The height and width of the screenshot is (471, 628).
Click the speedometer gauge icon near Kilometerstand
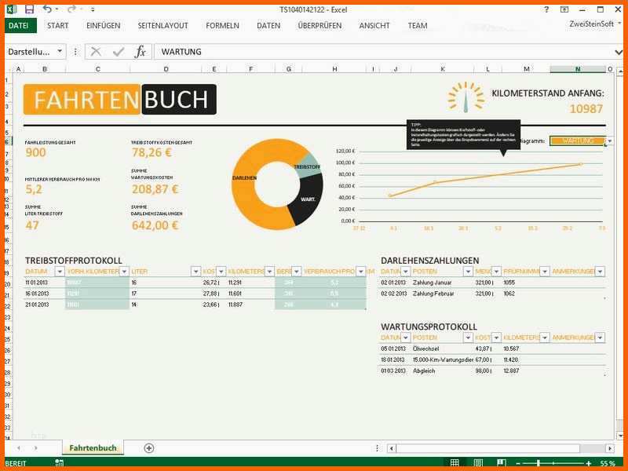[466, 97]
